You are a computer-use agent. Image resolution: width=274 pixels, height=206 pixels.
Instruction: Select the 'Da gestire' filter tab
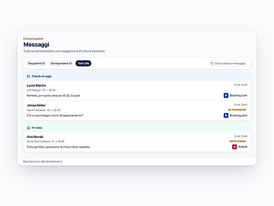pos(36,63)
